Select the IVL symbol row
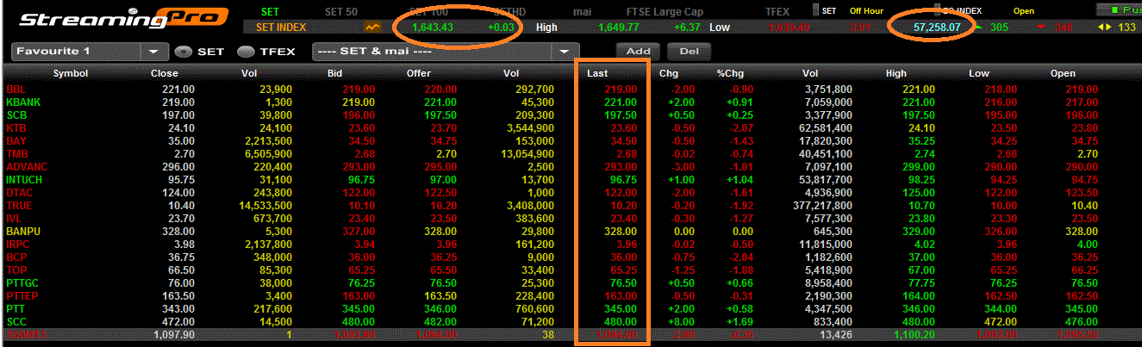Image resolution: width=1142 pixels, height=347 pixels. 571,218
